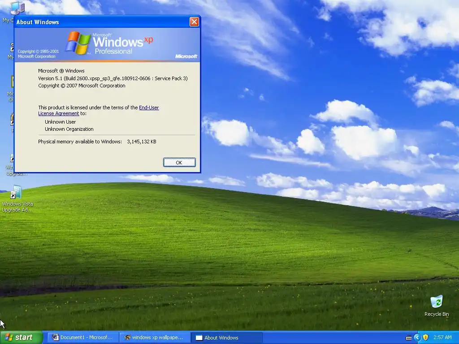Image resolution: width=459 pixels, height=344 pixels.
Task: Click the 'Physical memory available to Windows:' label
Action: point(80,142)
